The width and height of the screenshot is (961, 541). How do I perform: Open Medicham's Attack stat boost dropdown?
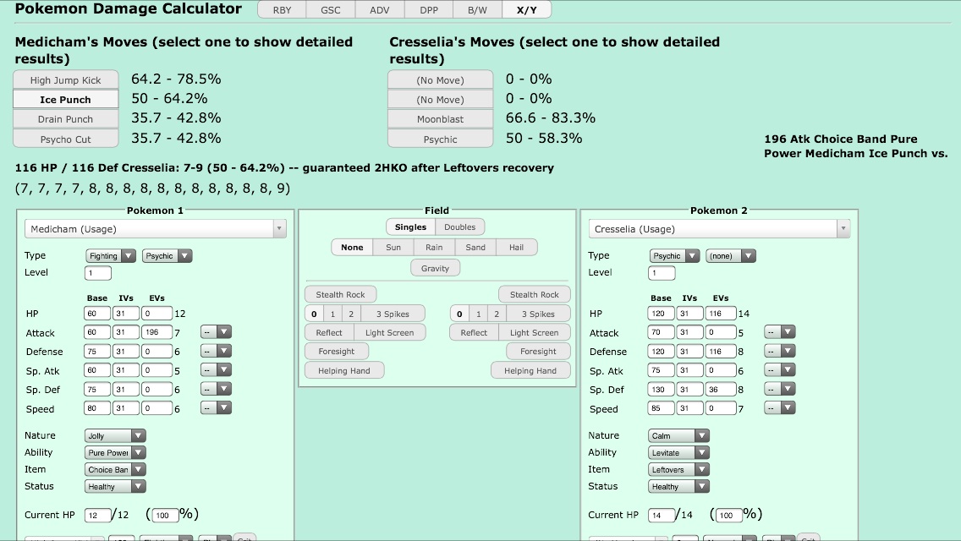coord(217,332)
